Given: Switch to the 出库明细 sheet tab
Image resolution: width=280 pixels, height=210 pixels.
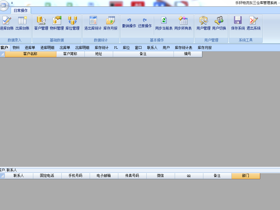Looking at the screenshot, I should click(82, 48).
